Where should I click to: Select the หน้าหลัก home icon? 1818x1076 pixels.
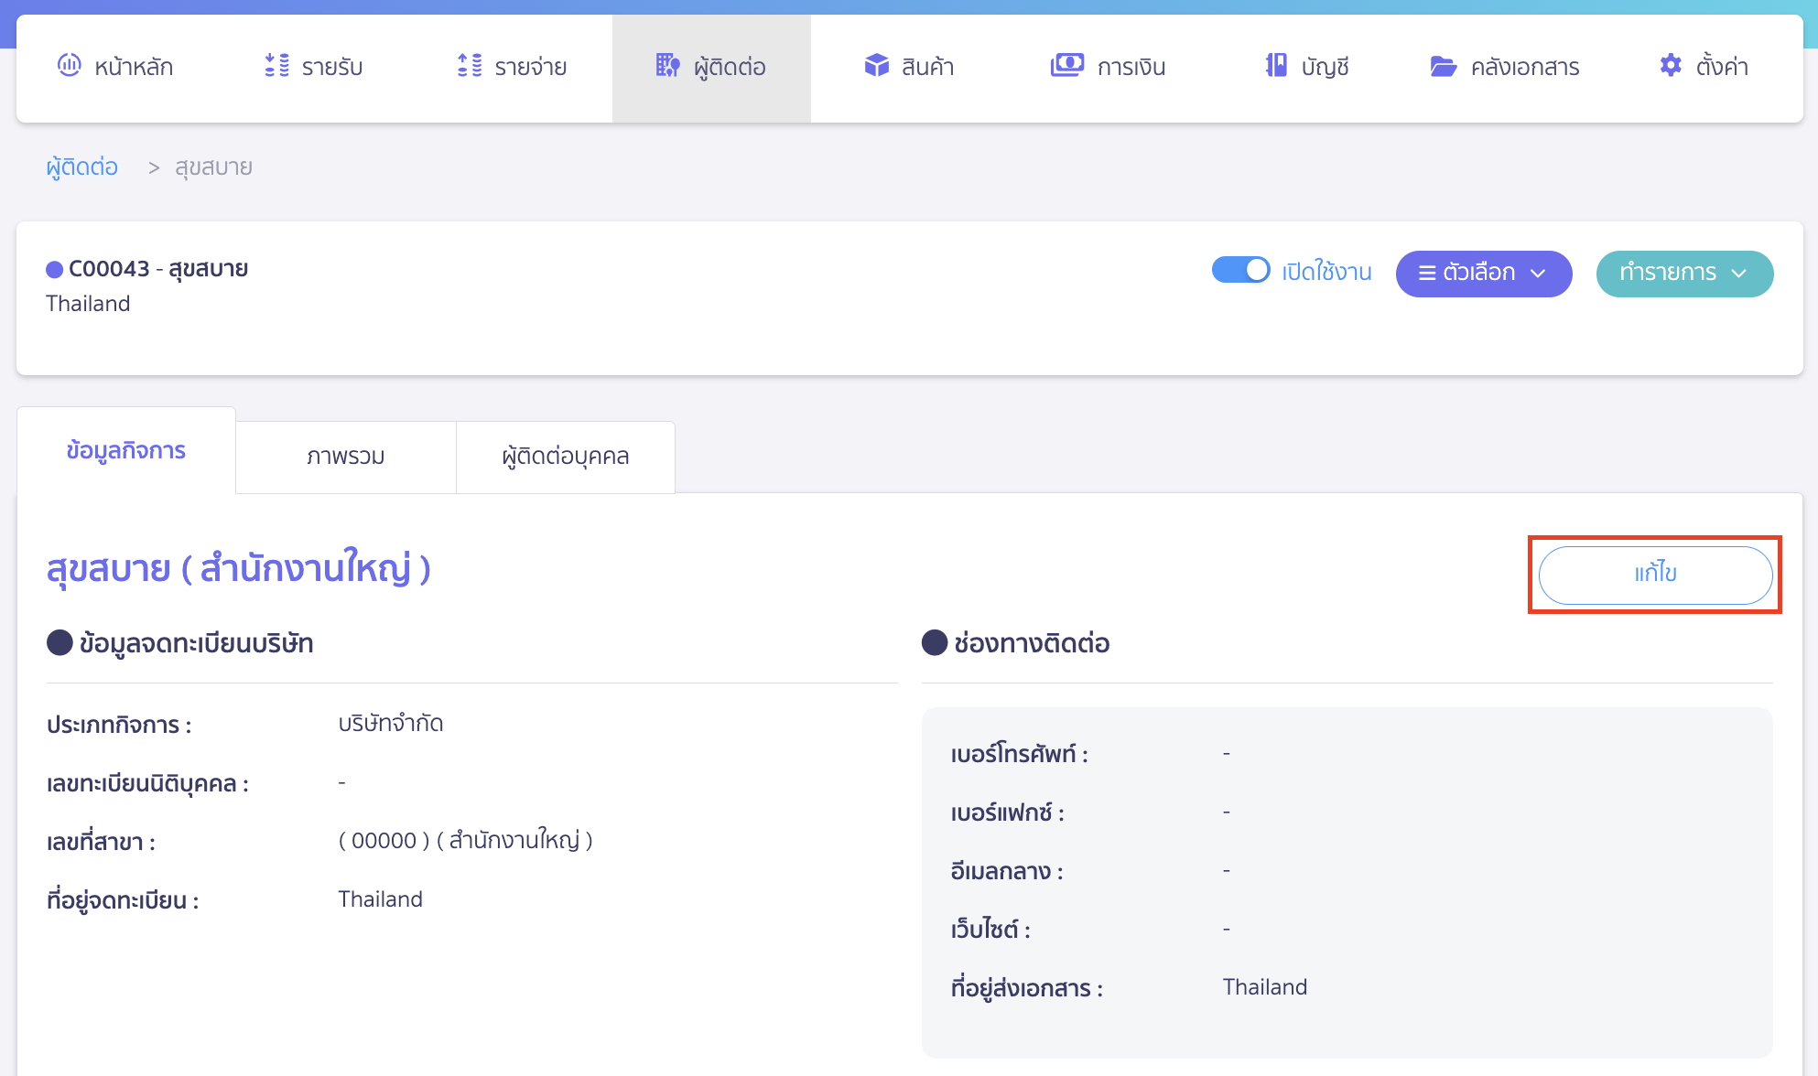click(x=68, y=66)
